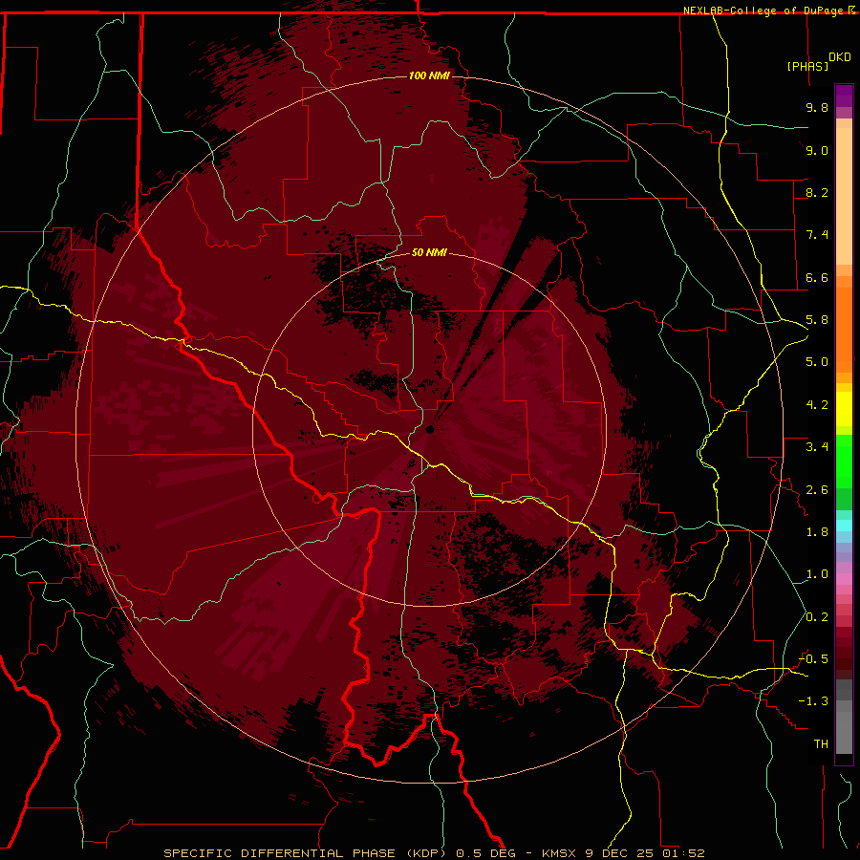The width and height of the screenshot is (860, 860).
Task: Click the 8.2 value on the color scale
Action: [x=817, y=192]
